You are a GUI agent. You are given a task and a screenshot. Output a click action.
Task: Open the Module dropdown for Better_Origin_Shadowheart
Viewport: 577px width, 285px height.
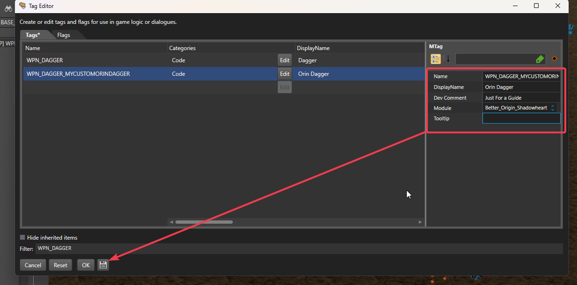point(553,108)
